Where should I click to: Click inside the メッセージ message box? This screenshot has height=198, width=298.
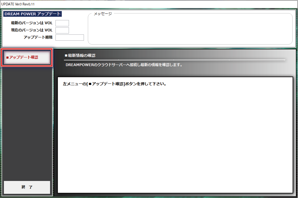tap(190, 29)
